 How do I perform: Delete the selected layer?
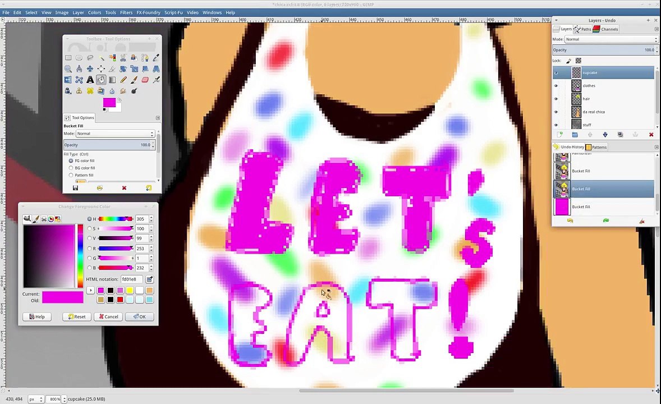pyautogui.click(x=651, y=135)
